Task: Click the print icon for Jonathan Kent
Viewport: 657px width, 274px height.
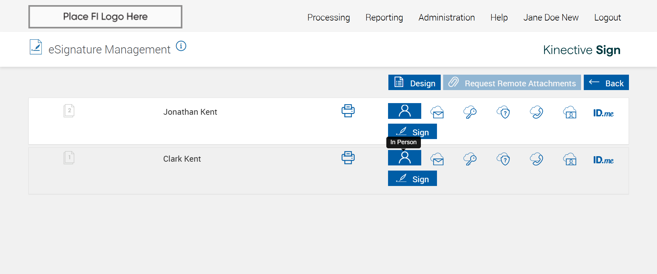Action: coord(348,111)
